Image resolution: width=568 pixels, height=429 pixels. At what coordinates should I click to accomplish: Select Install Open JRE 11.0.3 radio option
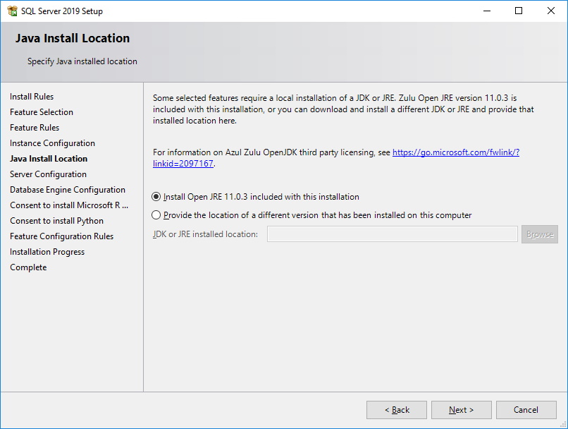coord(156,197)
